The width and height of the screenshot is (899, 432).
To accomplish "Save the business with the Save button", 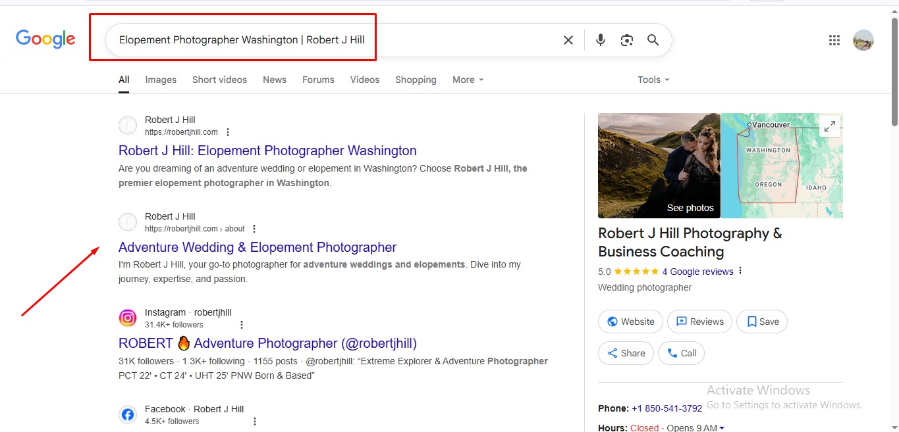I will coord(761,322).
